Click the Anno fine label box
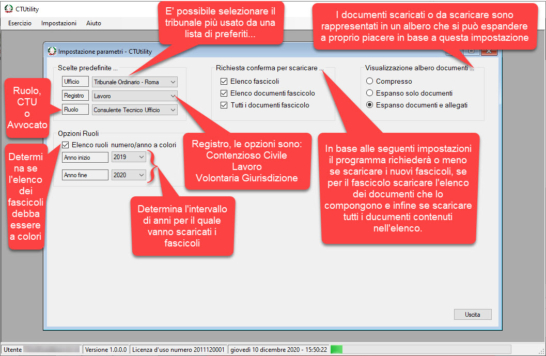The width and height of the screenshot is (546, 356). point(85,175)
